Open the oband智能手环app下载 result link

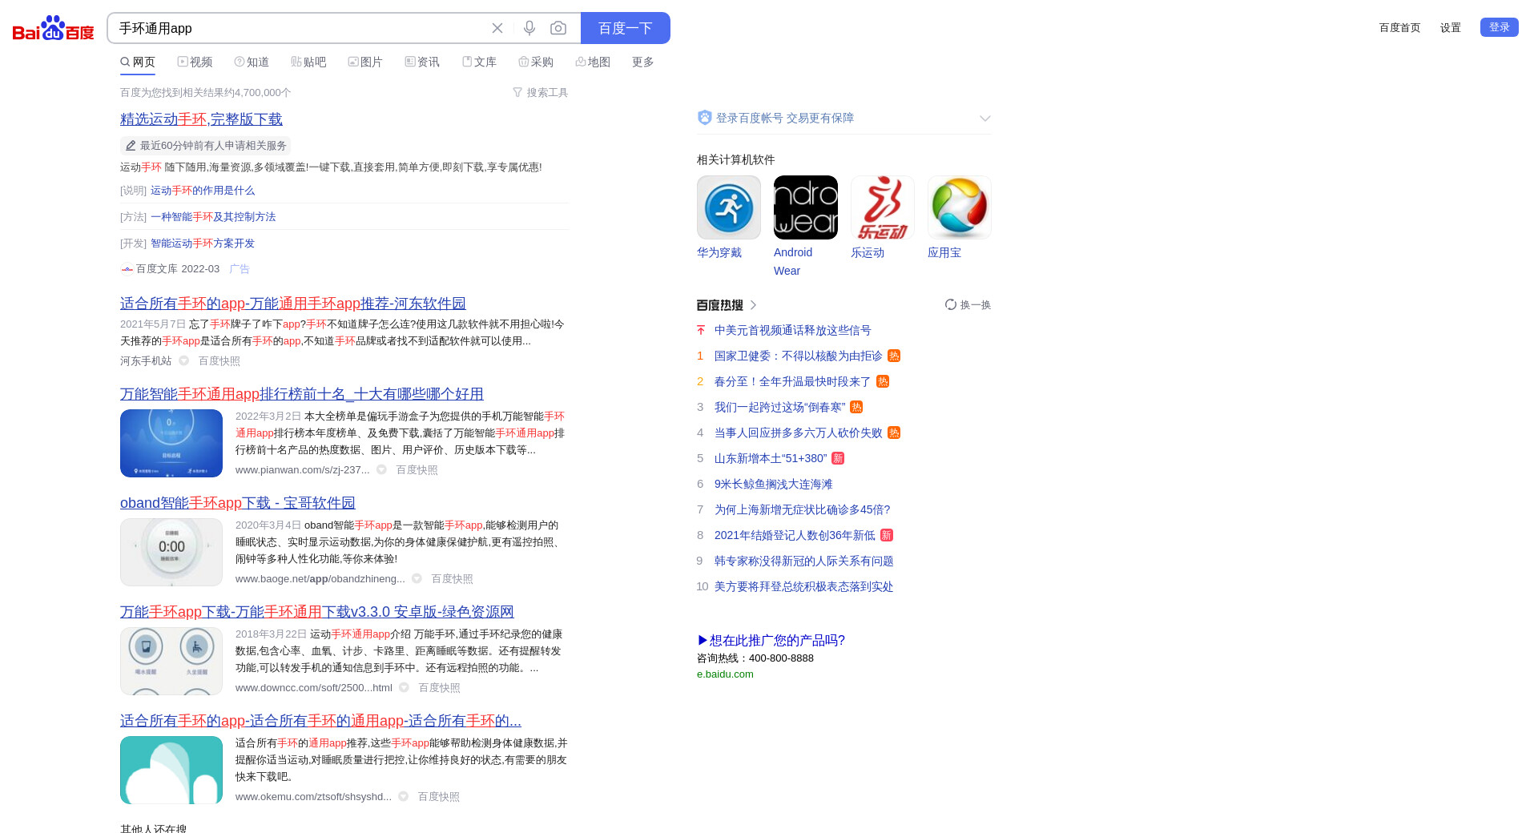point(237,503)
